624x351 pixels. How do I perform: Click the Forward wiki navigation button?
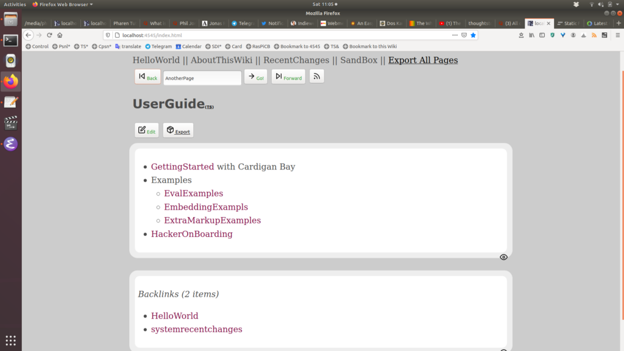coord(288,77)
